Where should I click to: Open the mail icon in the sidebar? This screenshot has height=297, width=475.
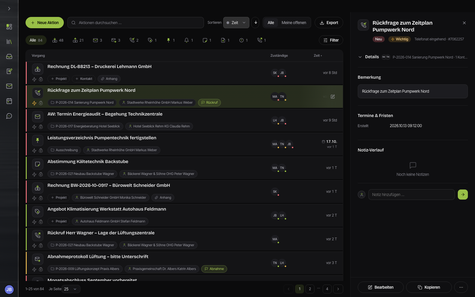point(9,86)
